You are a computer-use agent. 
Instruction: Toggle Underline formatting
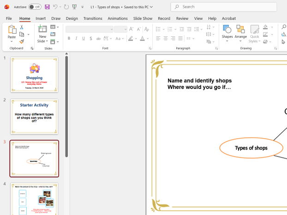tap(84, 39)
